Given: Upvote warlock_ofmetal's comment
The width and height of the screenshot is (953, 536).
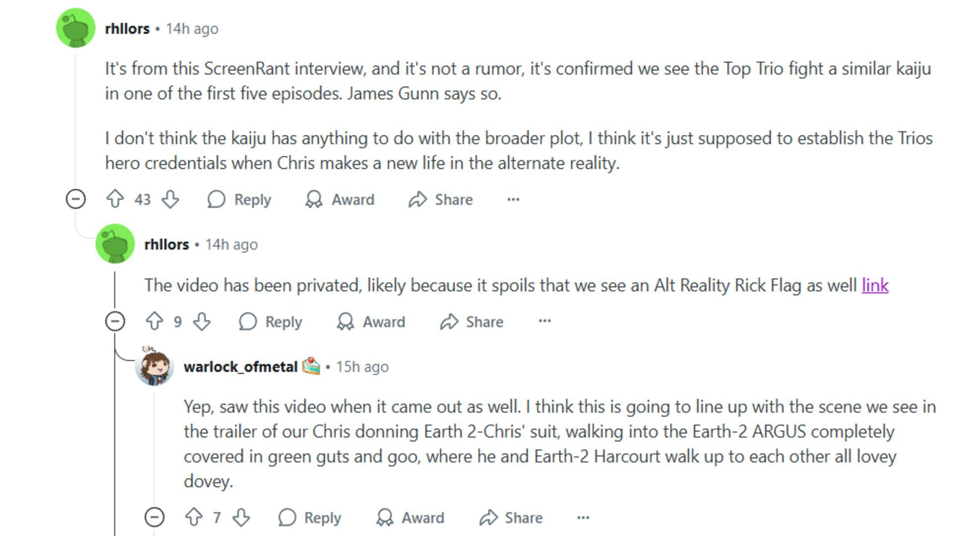Looking at the screenshot, I should click(x=194, y=518).
